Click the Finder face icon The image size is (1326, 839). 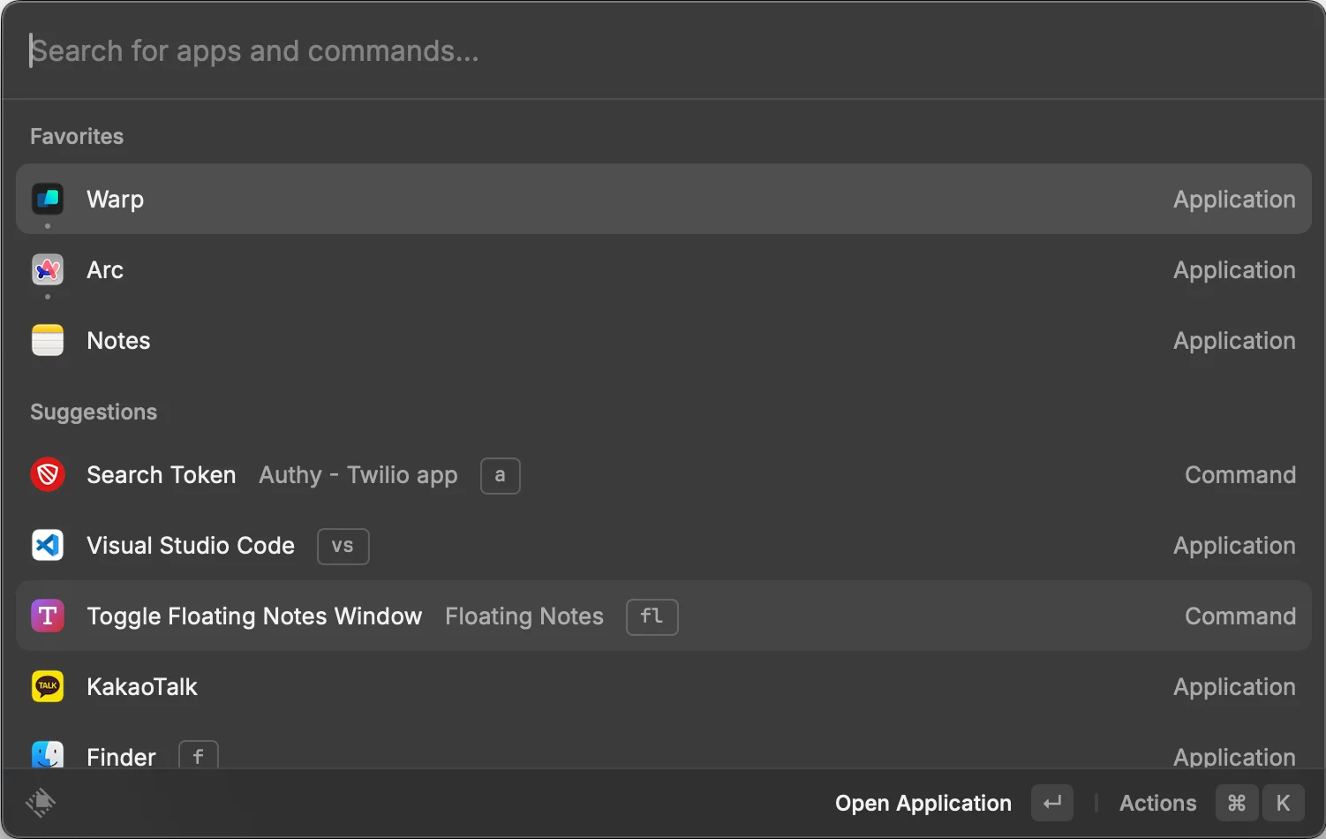pos(48,755)
